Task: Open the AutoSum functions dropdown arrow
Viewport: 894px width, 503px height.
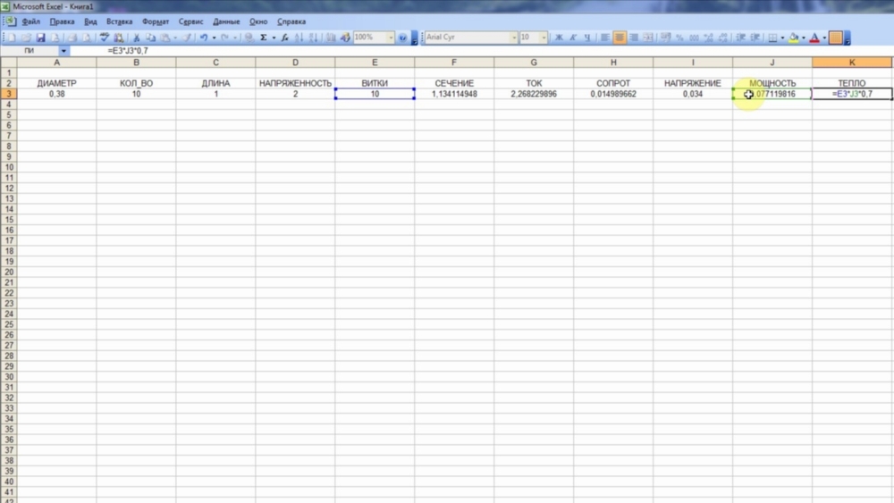Action: coord(274,37)
